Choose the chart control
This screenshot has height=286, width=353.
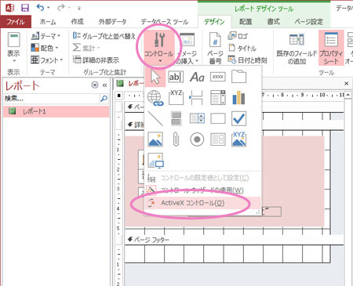point(238,97)
